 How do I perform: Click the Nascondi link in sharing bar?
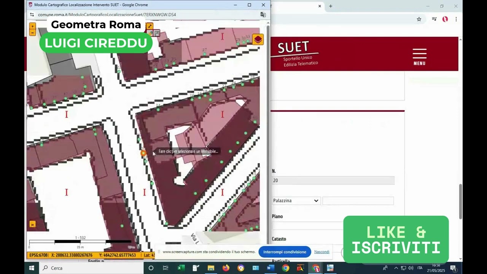point(322,252)
